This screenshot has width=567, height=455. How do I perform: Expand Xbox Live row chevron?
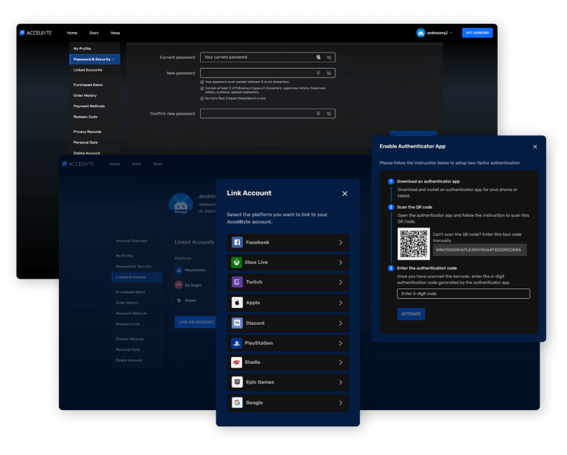coord(340,262)
